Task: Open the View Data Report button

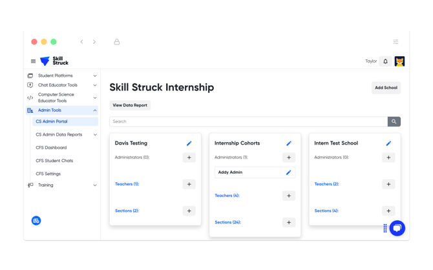Action: coord(130,105)
